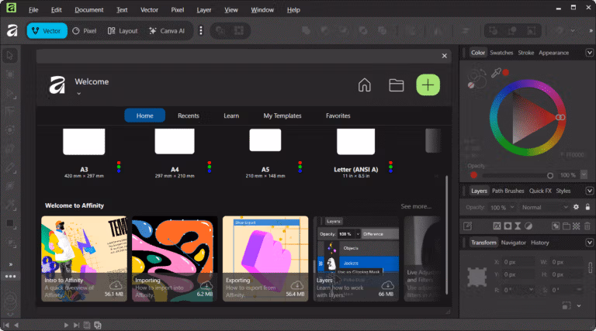This screenshot has height=331, width=596.
Task: Open a file with the folder icon
Action: coord(396,85)
